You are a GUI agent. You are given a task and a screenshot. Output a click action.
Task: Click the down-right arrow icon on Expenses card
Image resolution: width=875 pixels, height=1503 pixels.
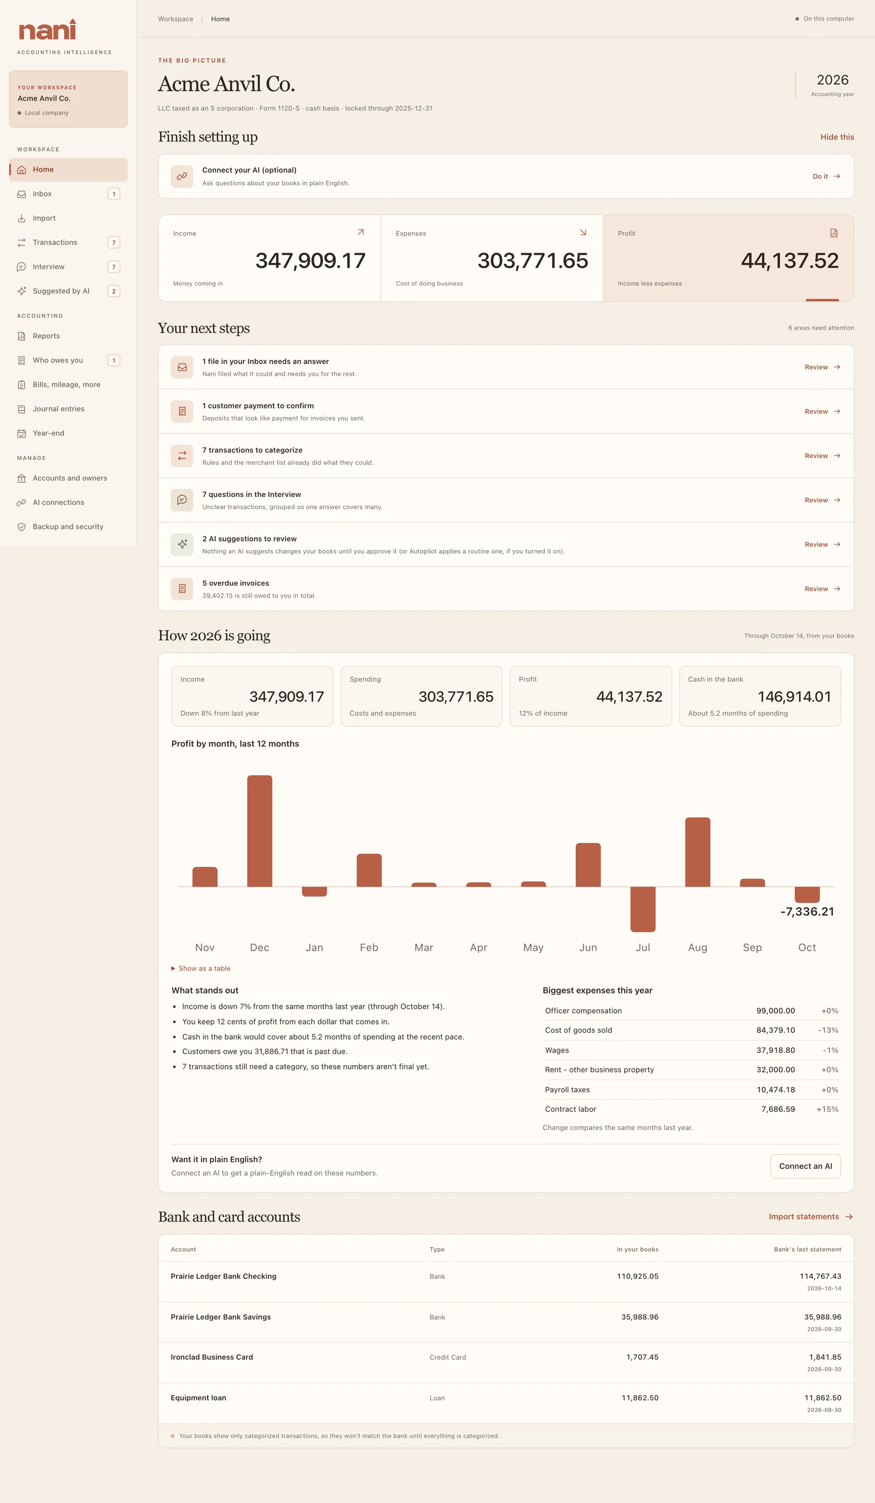click(583, 232)
